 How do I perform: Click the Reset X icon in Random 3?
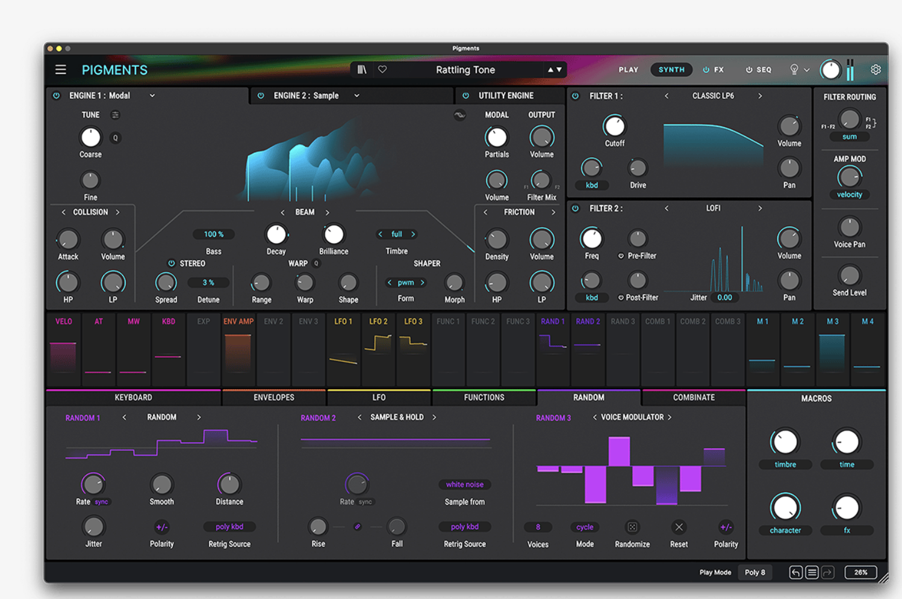[x=679, y=527]
